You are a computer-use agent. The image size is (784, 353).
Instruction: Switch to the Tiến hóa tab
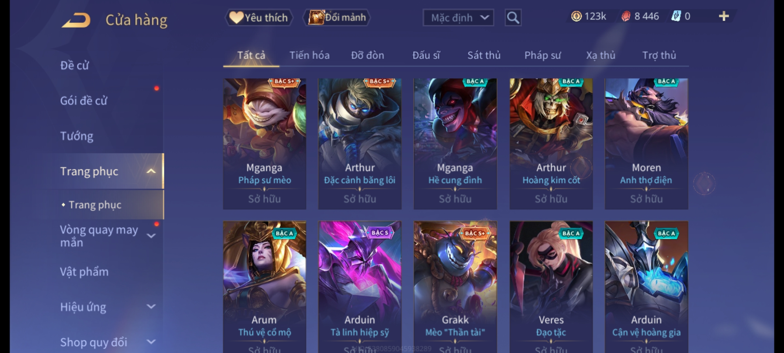[x=309, y=55]
